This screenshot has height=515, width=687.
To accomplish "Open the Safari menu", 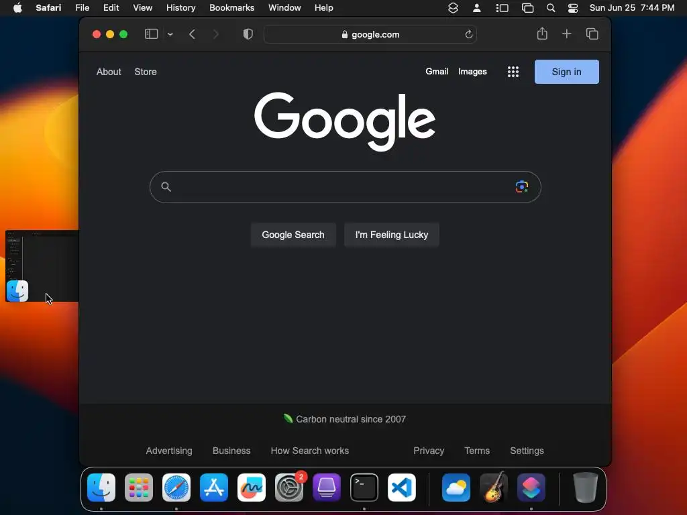I will pyautogui.click(x=48, y=8).
